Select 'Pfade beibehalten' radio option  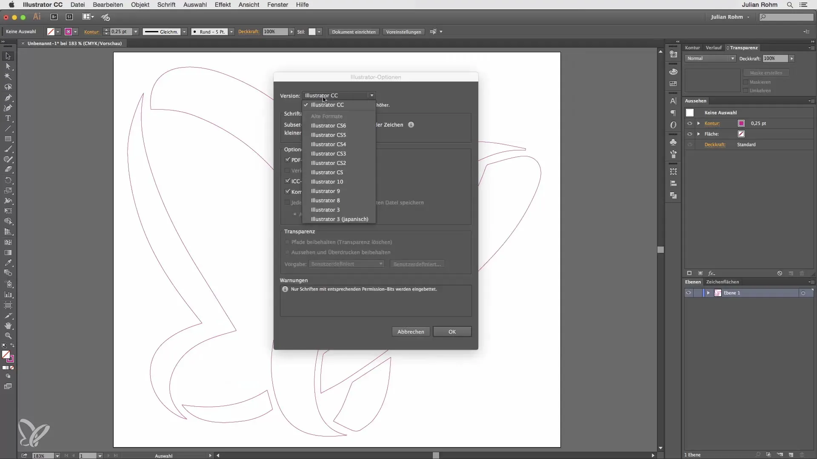[288, 242]
